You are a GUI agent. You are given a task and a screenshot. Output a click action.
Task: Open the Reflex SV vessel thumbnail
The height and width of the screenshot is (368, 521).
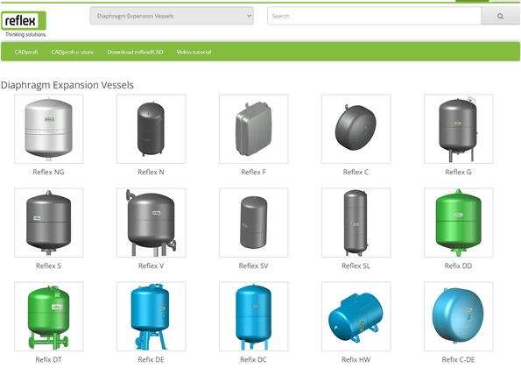(254, 223)
